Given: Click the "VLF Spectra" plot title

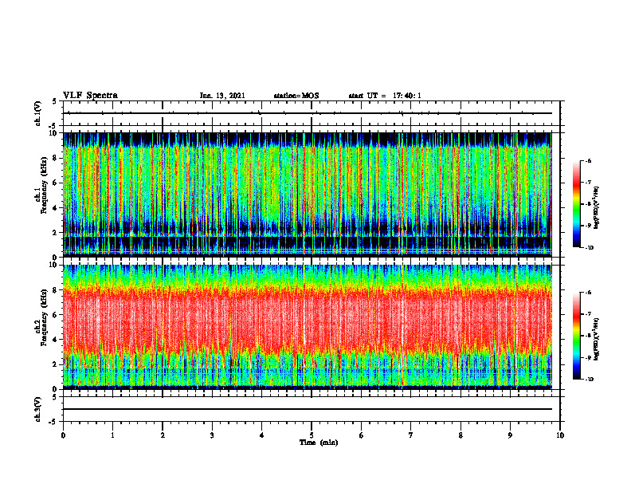Looking at the screenshot, I should pyautogui.click(x=90, y=96).
